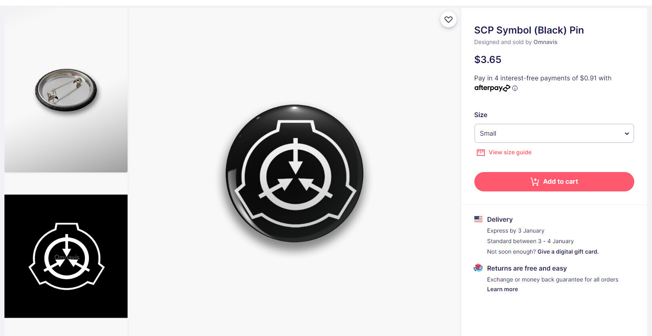Click the SCP Symbol (Black) Pin title
This screenshot has height=336, width=652.
529,30
